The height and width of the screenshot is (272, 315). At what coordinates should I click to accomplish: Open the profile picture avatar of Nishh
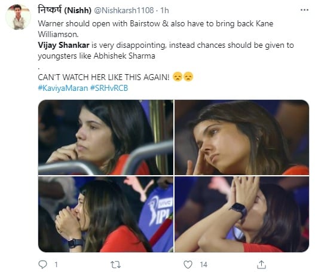click(x=18, y=17)
